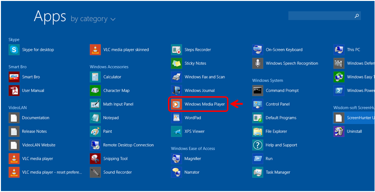375x192 pixels.
Task: Click inside the Apps search field
Action: (320, 16)
